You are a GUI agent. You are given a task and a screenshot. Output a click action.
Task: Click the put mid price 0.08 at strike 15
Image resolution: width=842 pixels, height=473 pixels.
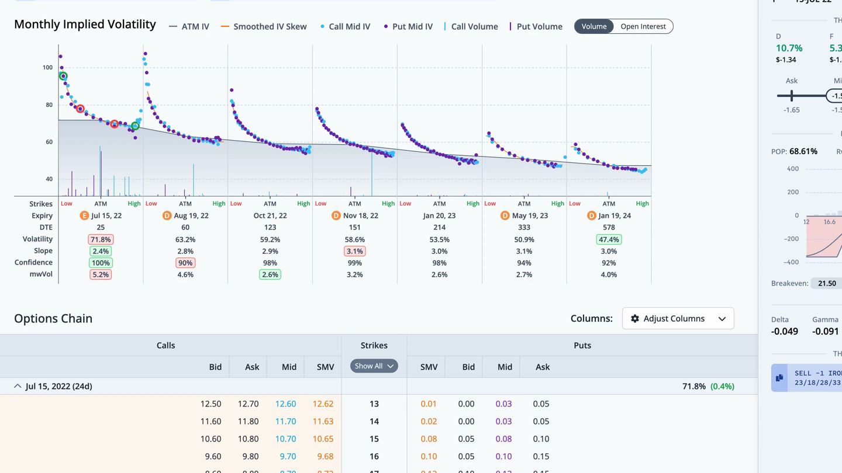(503, 439)
